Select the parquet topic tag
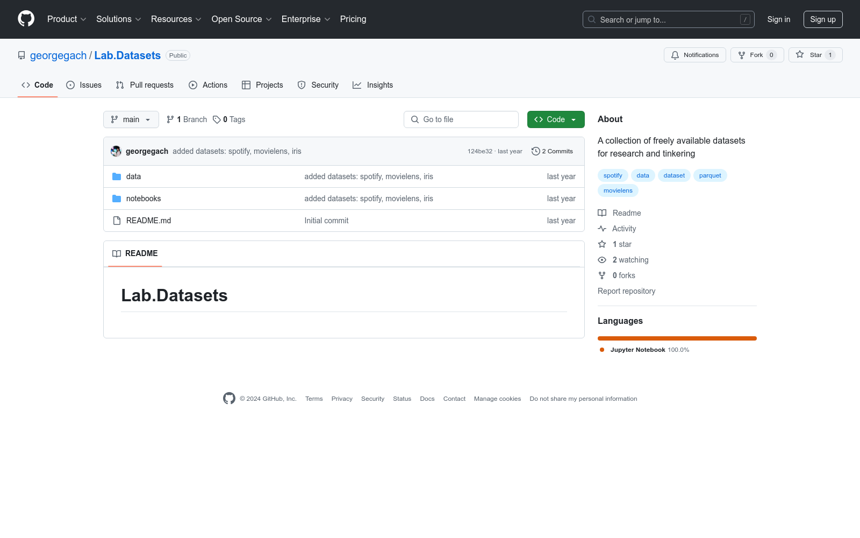This screenshot has height=538, width=860. [x=710, y=175]
